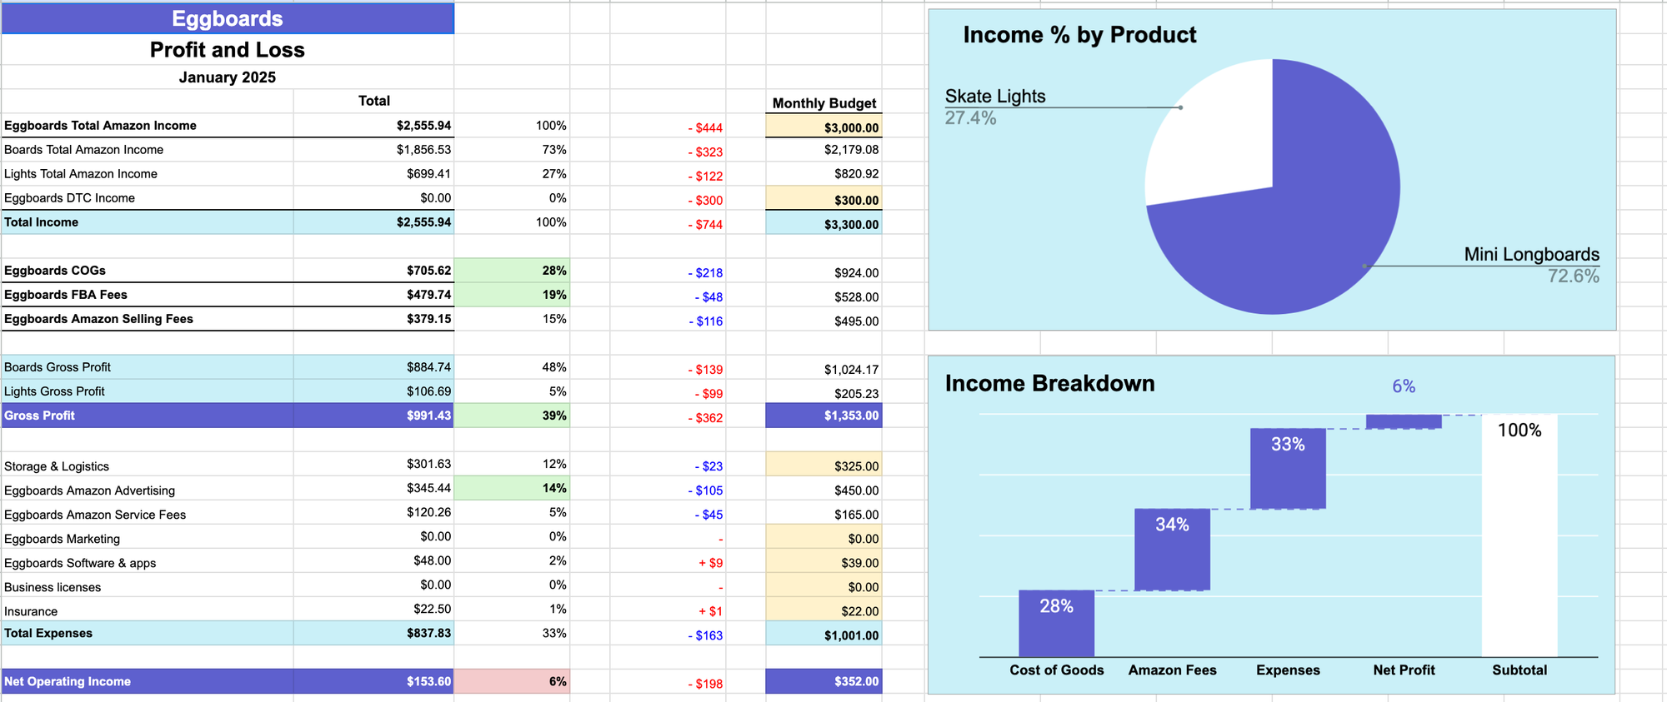
Task: Select the Income Breakdown chart title
Action: 1050,383
